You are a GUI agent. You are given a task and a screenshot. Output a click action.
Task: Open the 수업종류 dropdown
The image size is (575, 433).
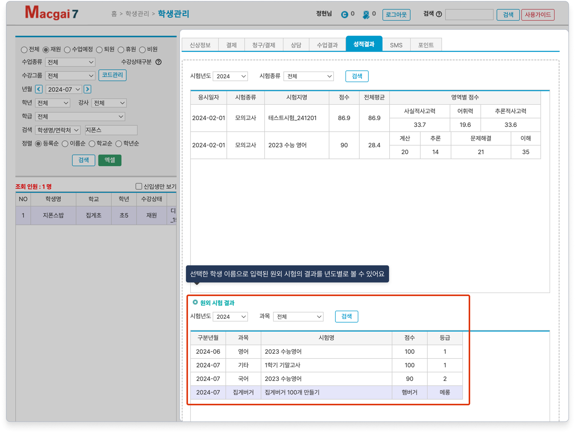(70, 62)
